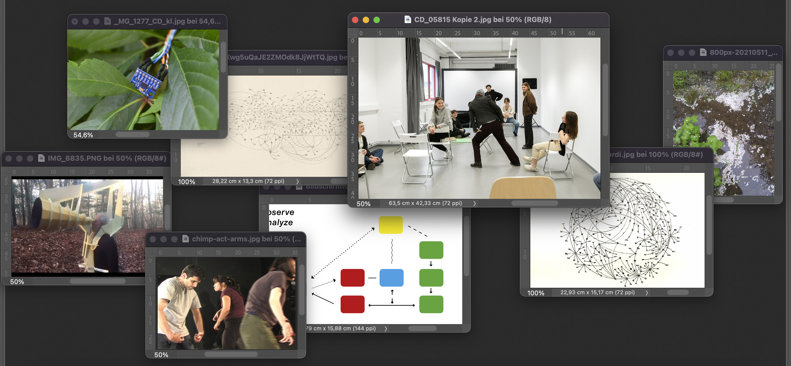Click the status text 28,22 cm x 13,3 cm (72 ppi)
The width and height of the screenshot is (791, 366).
click(x=248, y=181)
